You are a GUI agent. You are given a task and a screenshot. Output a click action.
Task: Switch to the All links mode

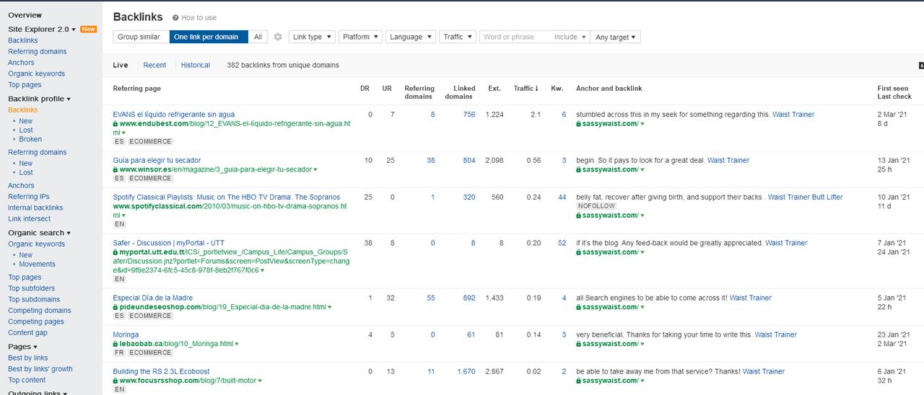258,37
